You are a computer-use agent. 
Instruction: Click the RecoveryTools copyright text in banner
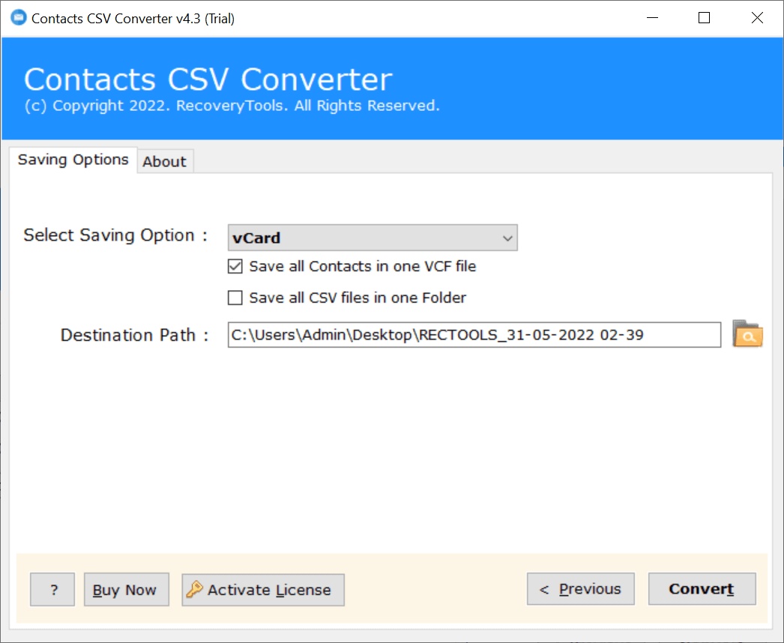pyautogui.click(x=232, y=106)
